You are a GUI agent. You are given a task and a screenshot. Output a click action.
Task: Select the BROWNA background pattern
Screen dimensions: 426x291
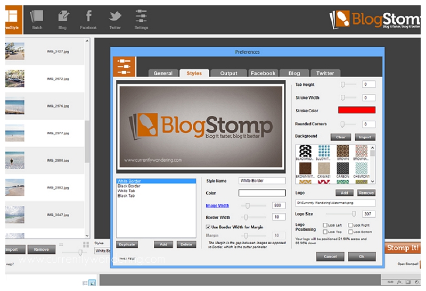[362, 153]
